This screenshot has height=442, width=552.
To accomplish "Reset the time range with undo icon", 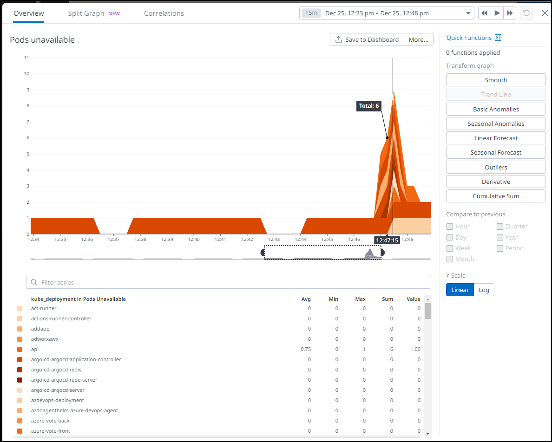I will [x=526, y=13].
